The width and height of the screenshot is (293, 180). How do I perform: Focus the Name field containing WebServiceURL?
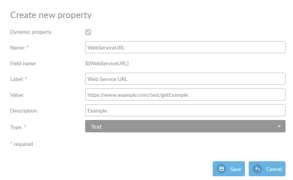pyautogui.click(x=185, y=48)
